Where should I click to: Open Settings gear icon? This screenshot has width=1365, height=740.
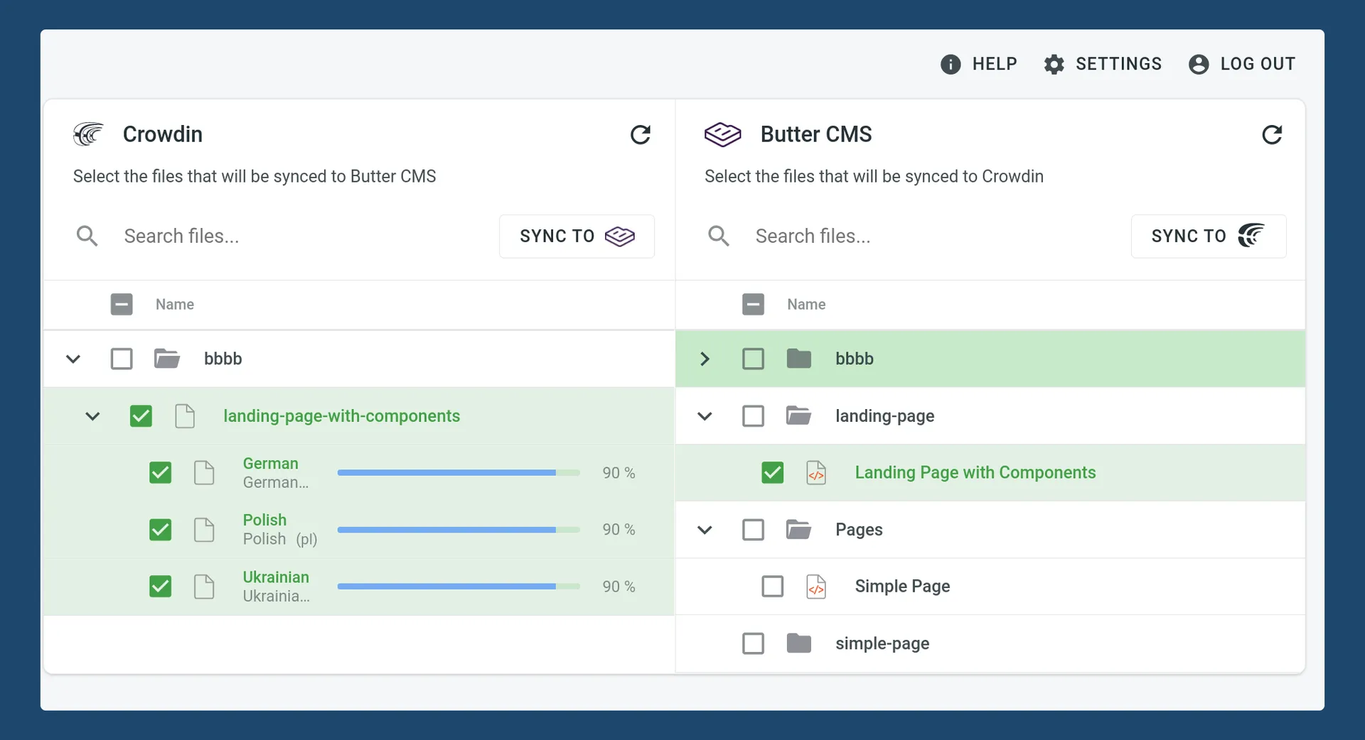pos(1054,65)
